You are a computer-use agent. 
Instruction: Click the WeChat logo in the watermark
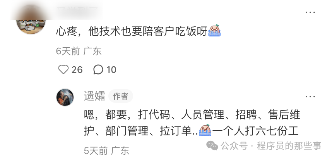[212, 146]
